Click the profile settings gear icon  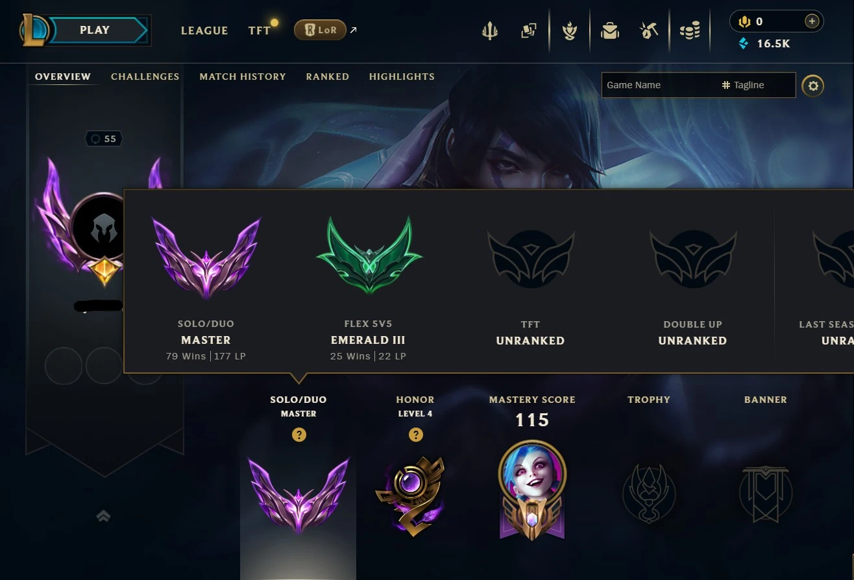(813, 86)
